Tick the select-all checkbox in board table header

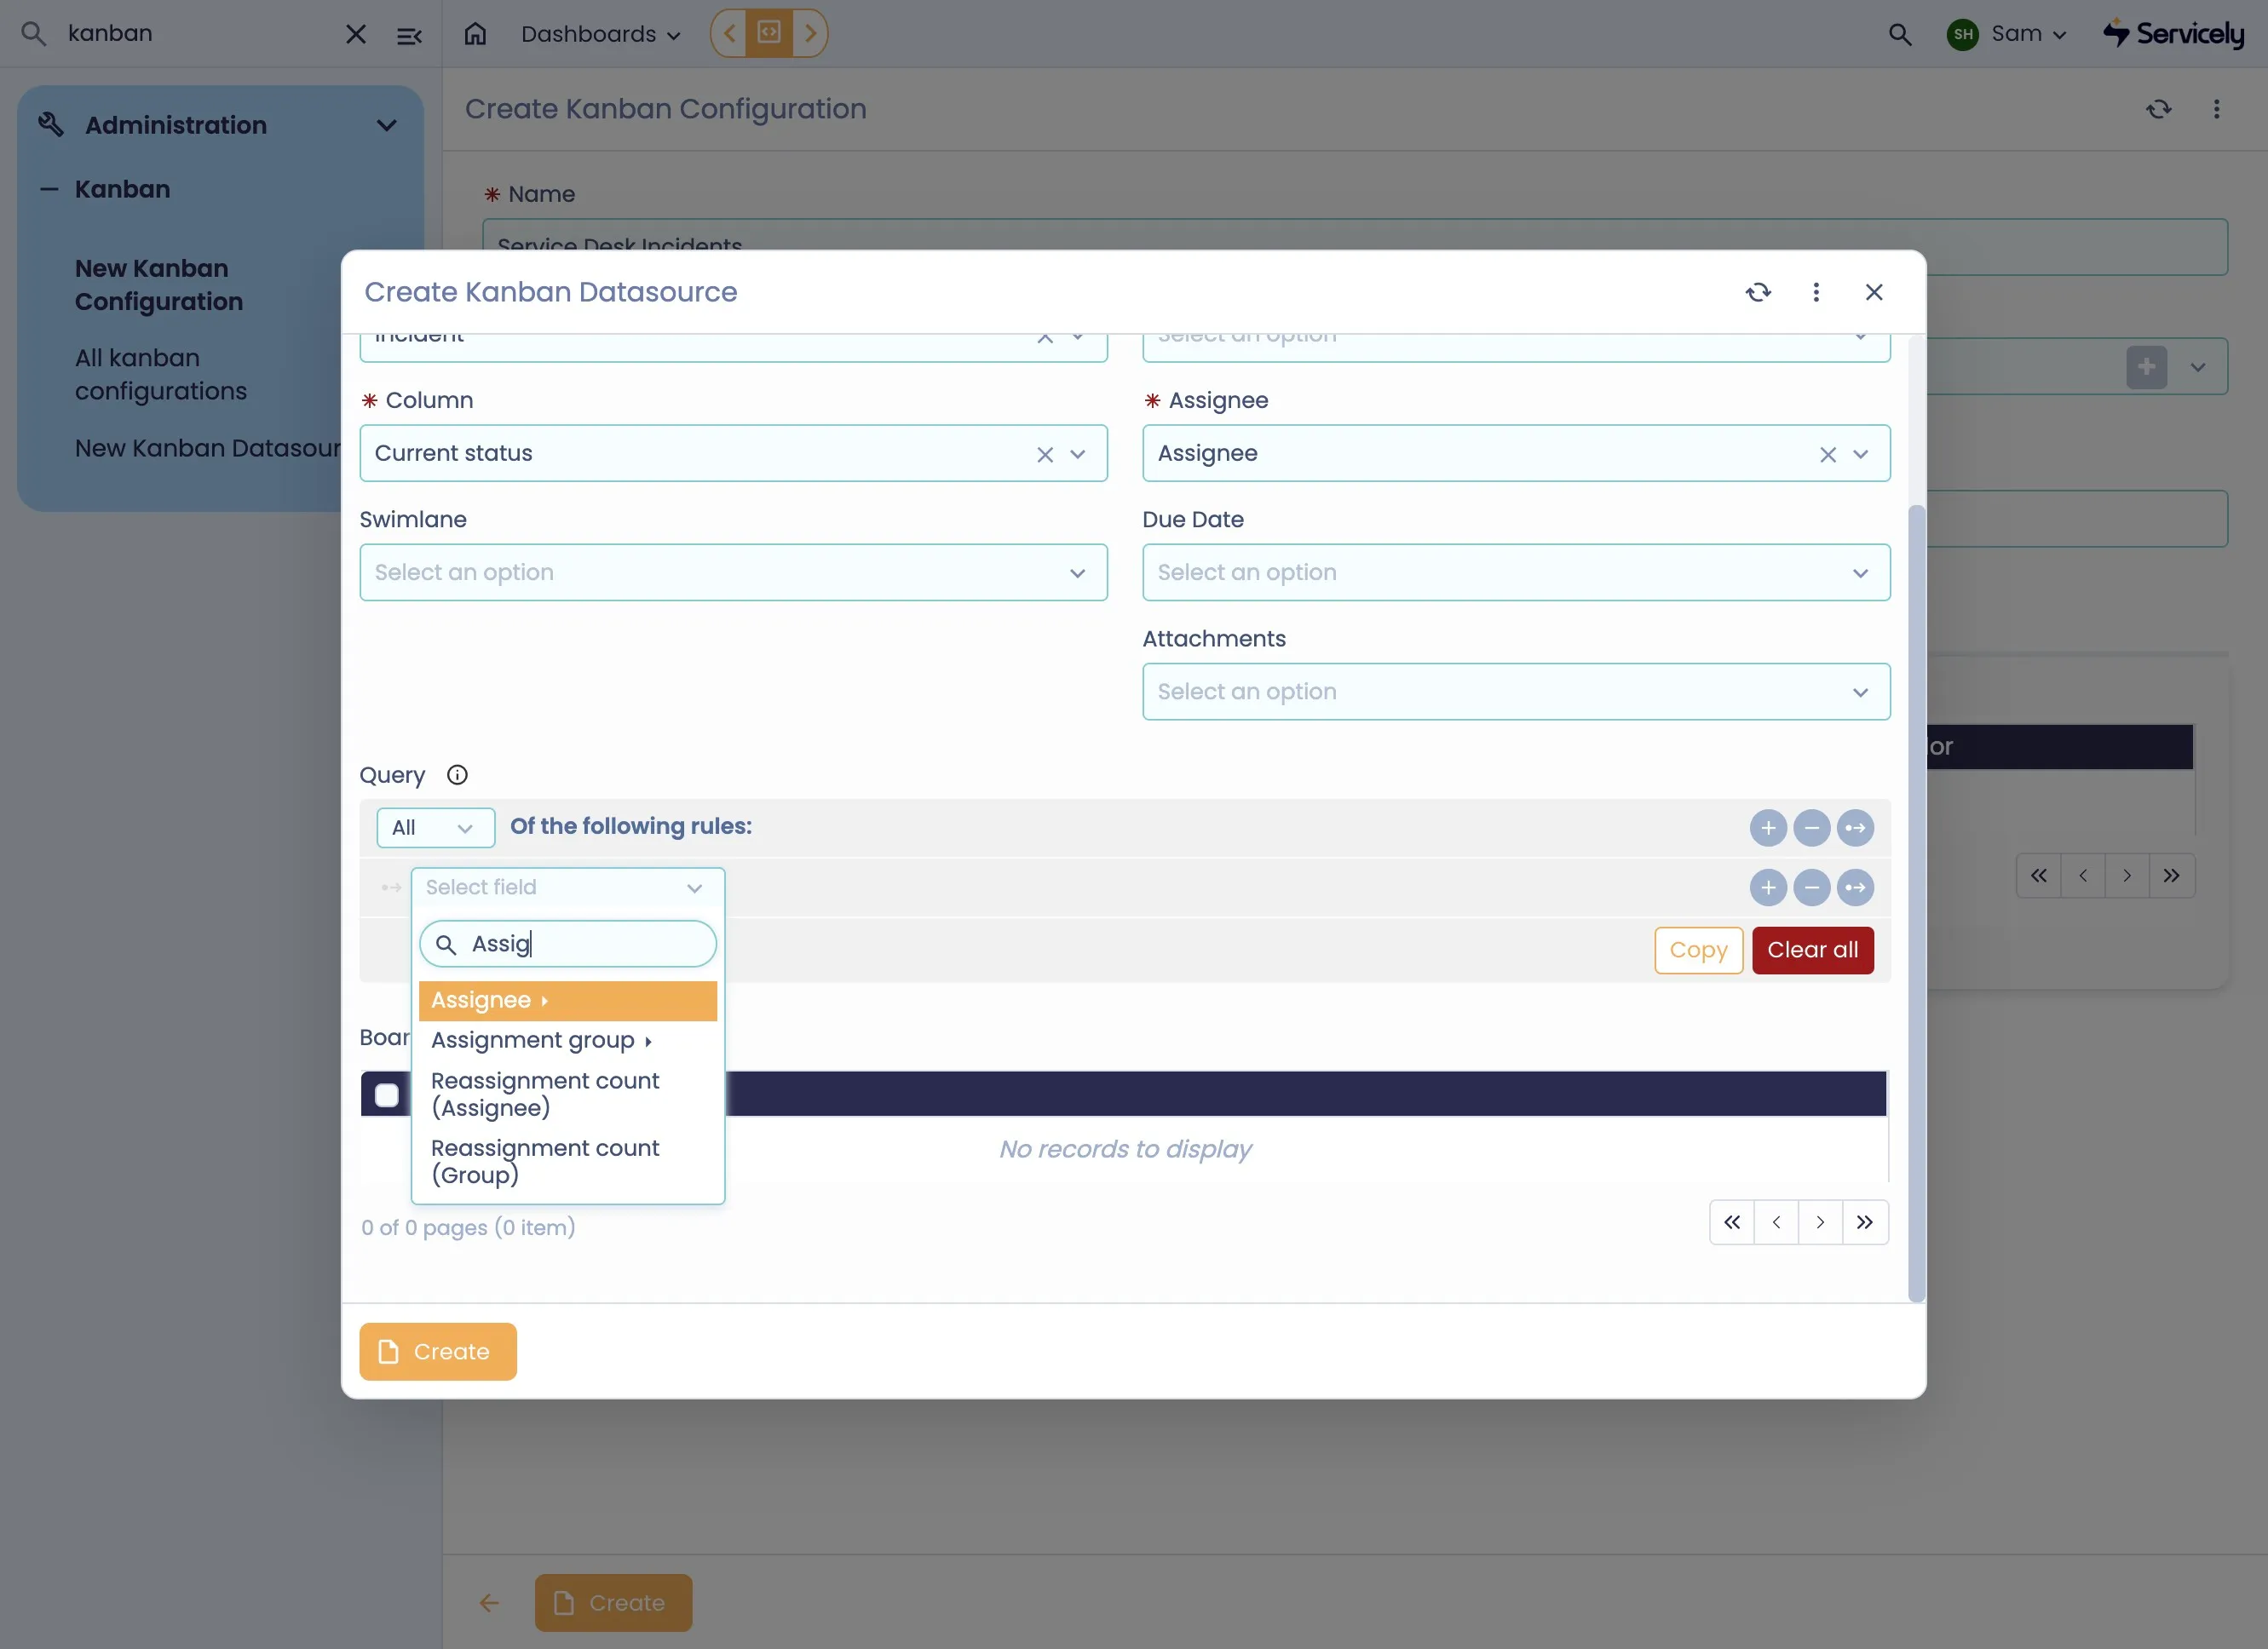pos(386,1095)
